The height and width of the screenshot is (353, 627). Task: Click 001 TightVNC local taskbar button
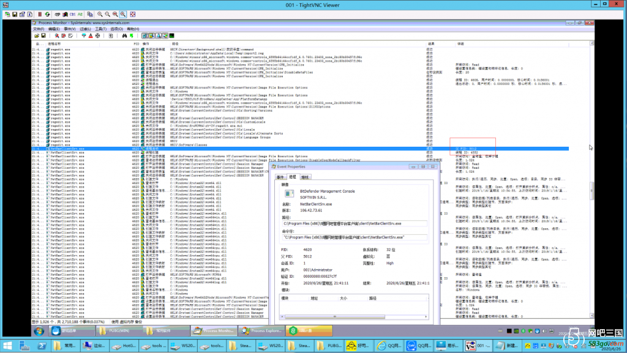tap(478, 346)
